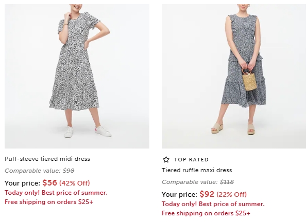306x222 pixels.
Task: Click the straw bucket bag in maxi photo
Action: (x=249, y=79)
